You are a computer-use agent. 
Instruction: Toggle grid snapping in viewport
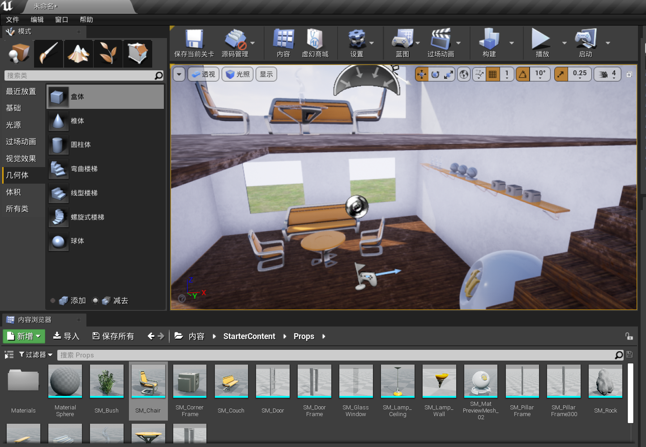(x=492, y=74)
